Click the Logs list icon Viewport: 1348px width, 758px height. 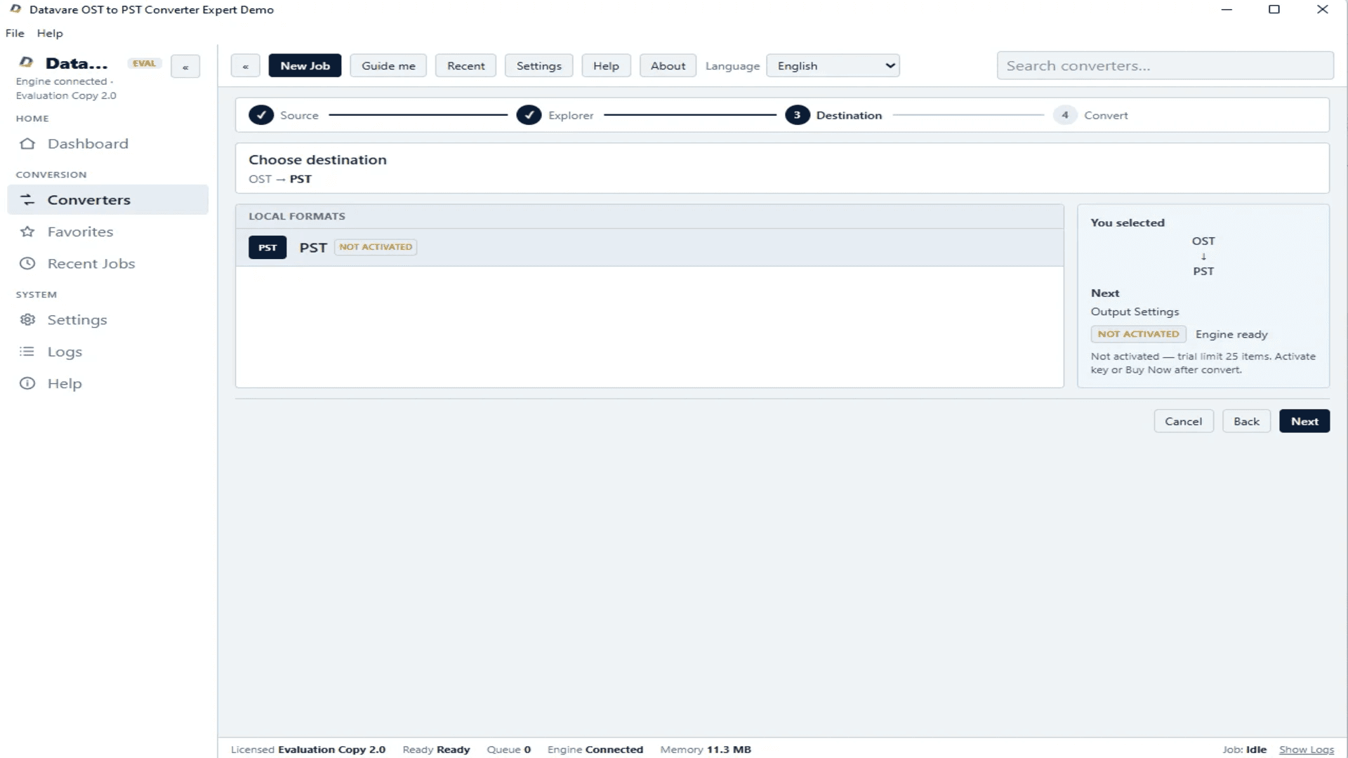click(x=27, y=352)
